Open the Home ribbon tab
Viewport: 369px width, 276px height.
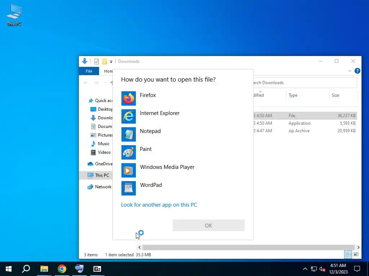tap(108, 71)
